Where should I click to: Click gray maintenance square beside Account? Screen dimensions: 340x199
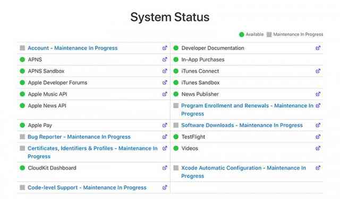(22, 48)
